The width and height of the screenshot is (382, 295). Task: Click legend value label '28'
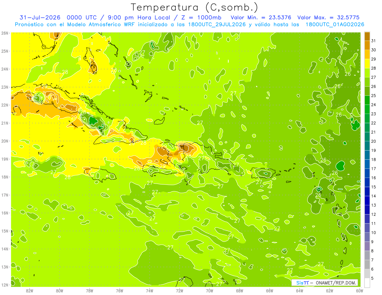click(373, 68)
